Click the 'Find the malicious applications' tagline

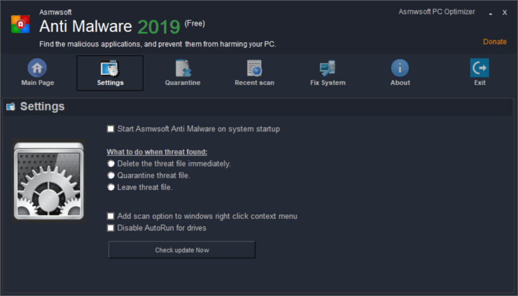157,44
